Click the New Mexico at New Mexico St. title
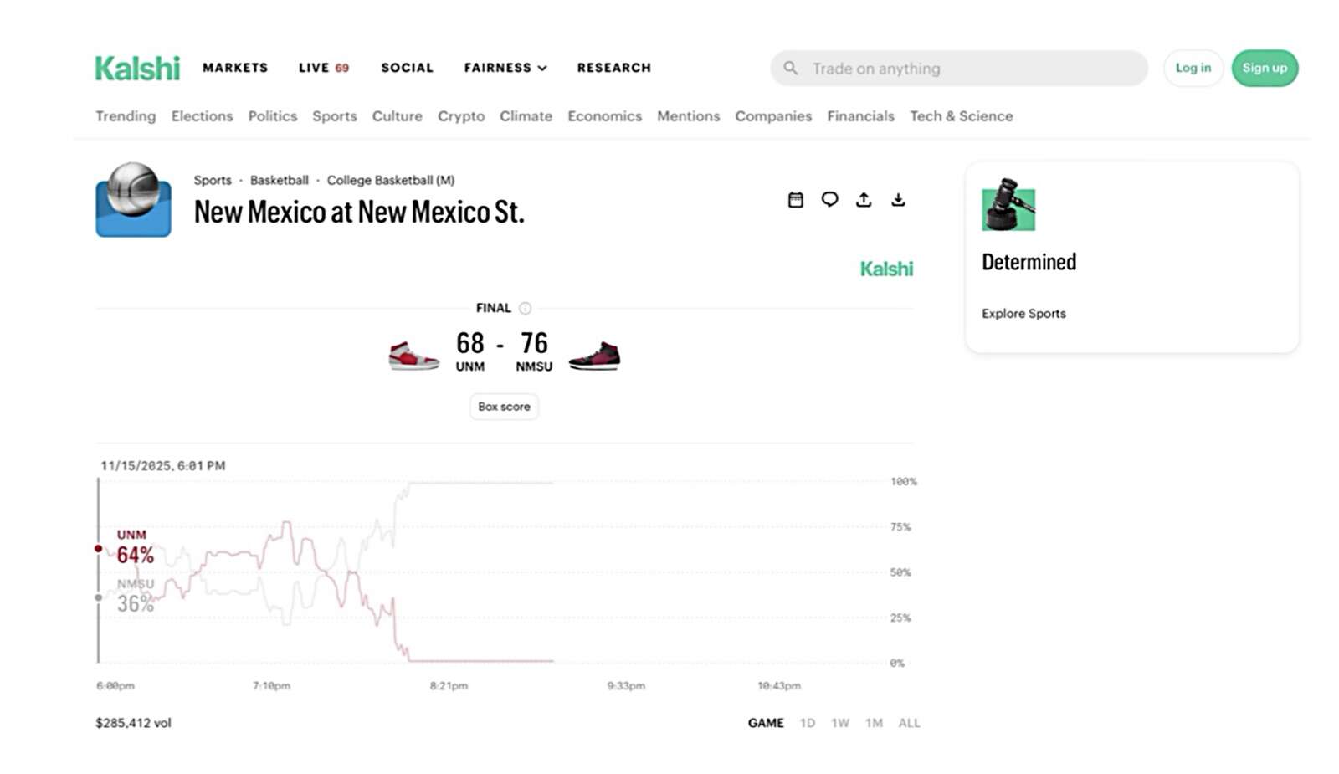The image size is (1339, 774). pyautogui.click(x=359, y=212)
